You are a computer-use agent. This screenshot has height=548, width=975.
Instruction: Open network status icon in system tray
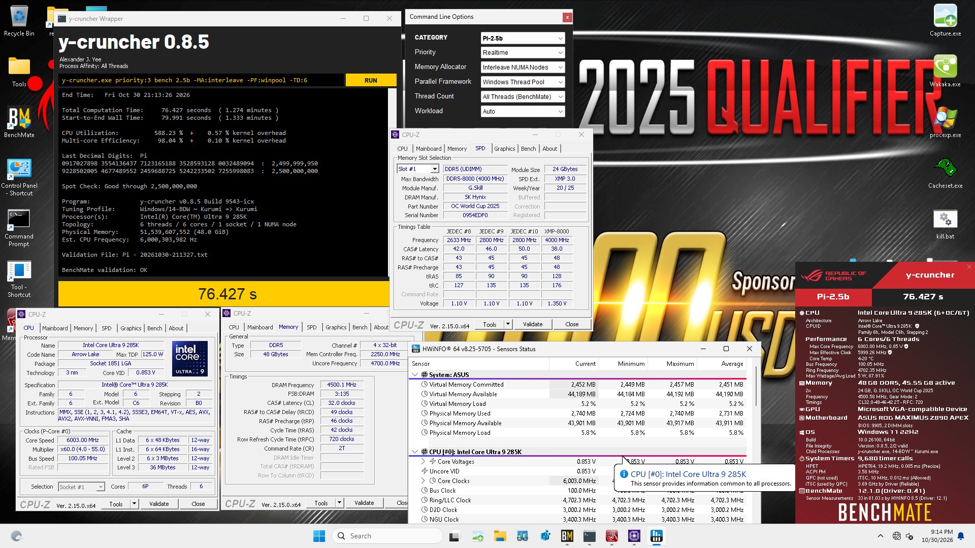[x=897, y=536]
